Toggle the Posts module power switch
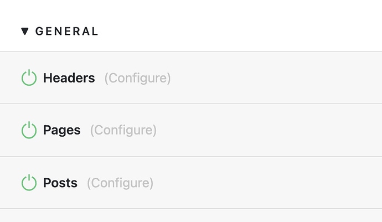 (29, 183)
